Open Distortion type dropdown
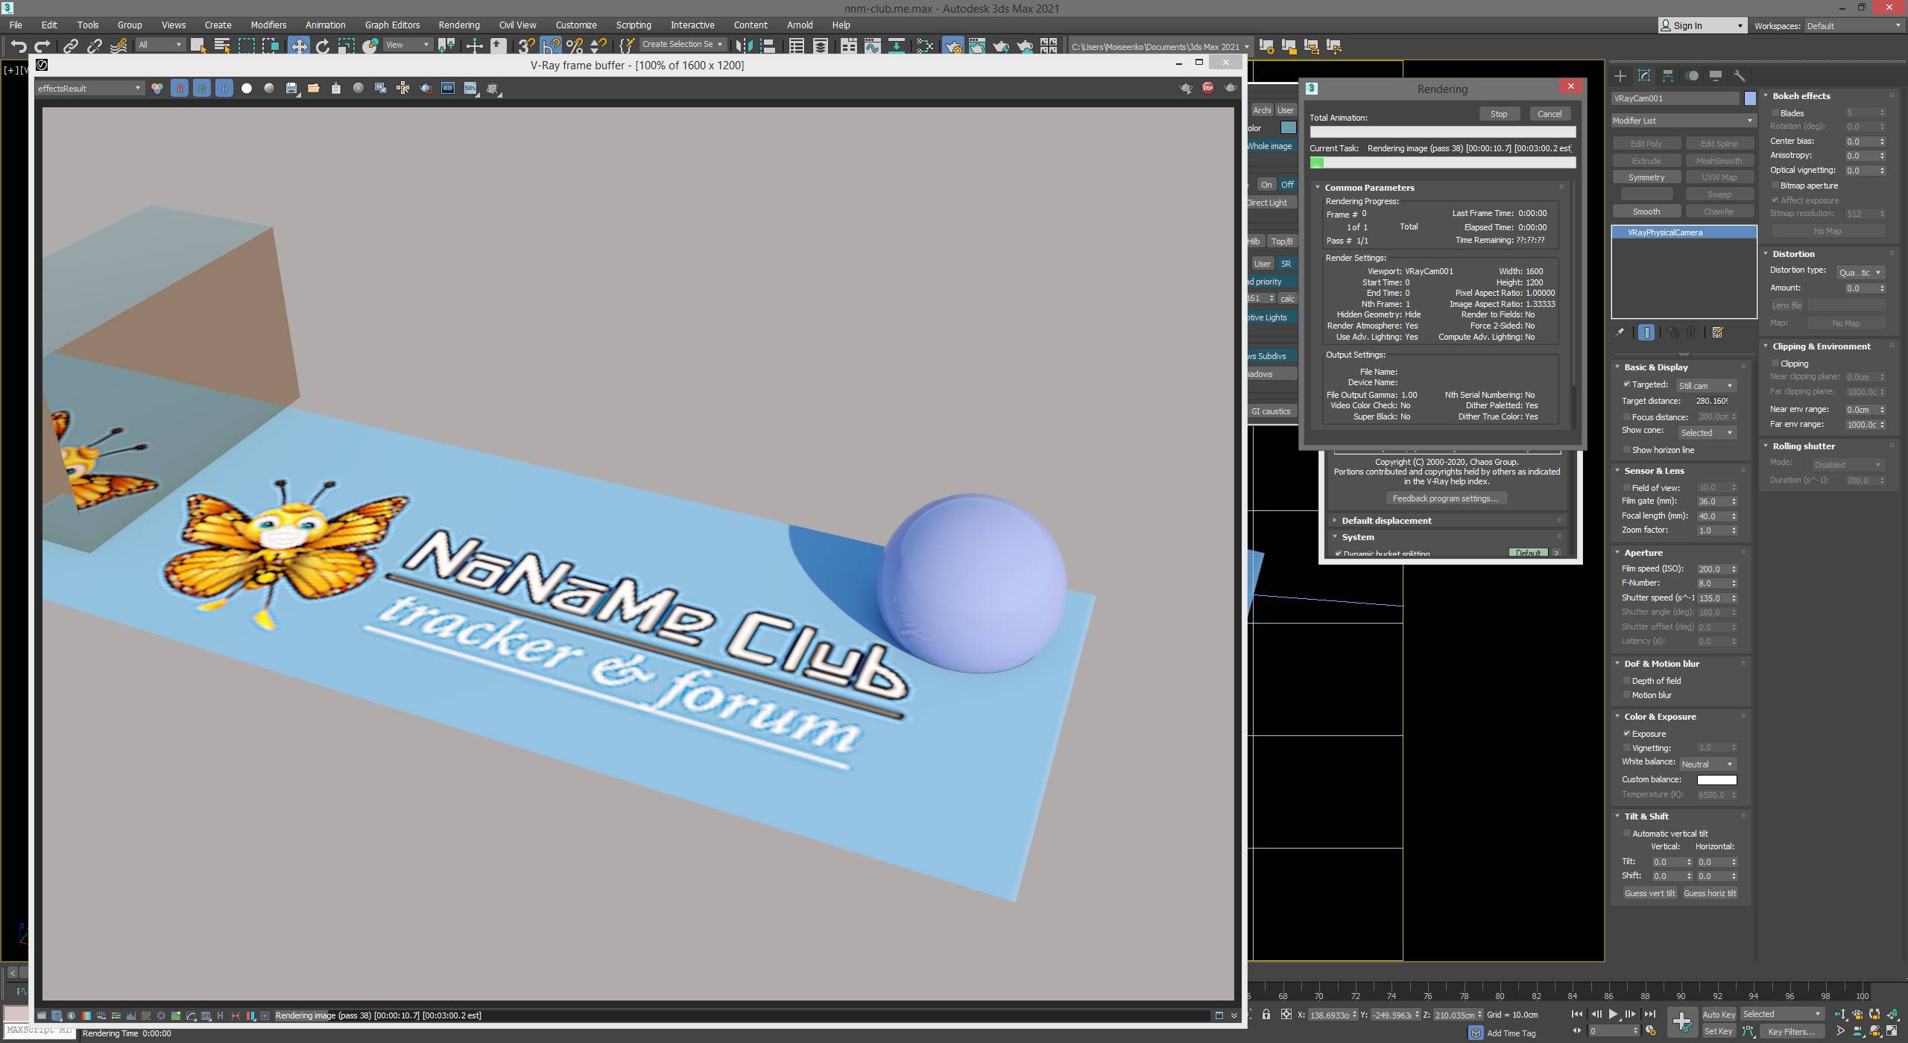The height and width of the screenshot is (1043, 1908). coord(1860,273)
